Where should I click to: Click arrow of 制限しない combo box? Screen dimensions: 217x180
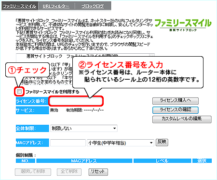point(114,128)
